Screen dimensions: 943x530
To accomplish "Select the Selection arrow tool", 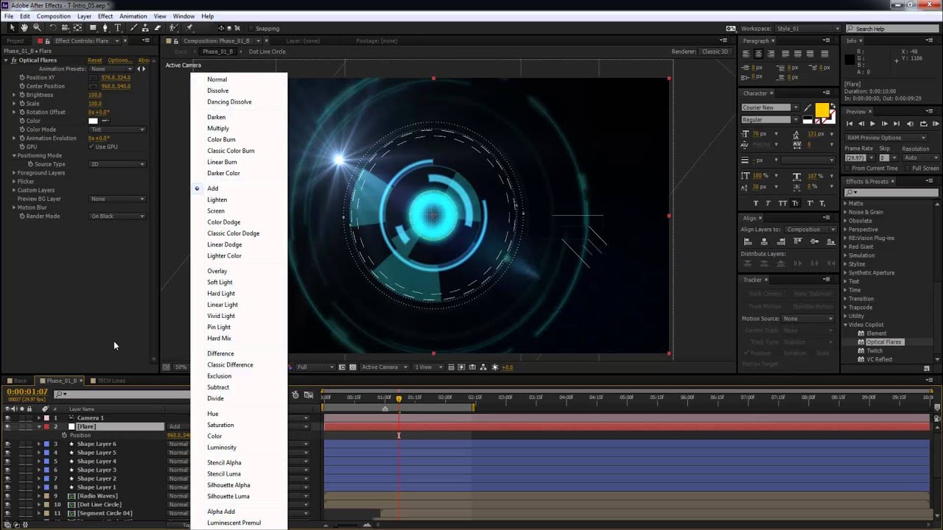I will [x=13, y=28].
